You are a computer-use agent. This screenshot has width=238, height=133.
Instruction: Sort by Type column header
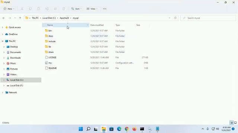118,25
